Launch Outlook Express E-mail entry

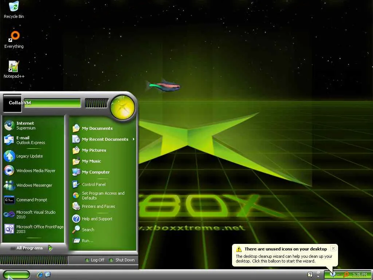pos(33,140)
